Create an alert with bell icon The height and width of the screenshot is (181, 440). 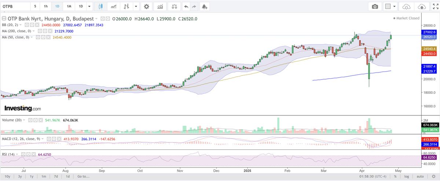tap(204, 6)
